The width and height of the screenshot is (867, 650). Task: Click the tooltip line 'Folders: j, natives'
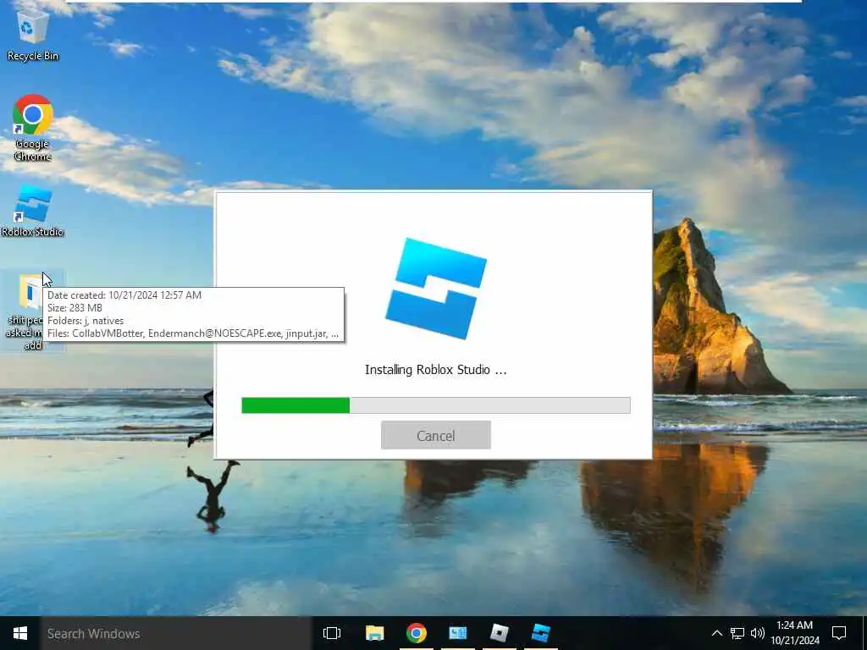pos(86,321)
